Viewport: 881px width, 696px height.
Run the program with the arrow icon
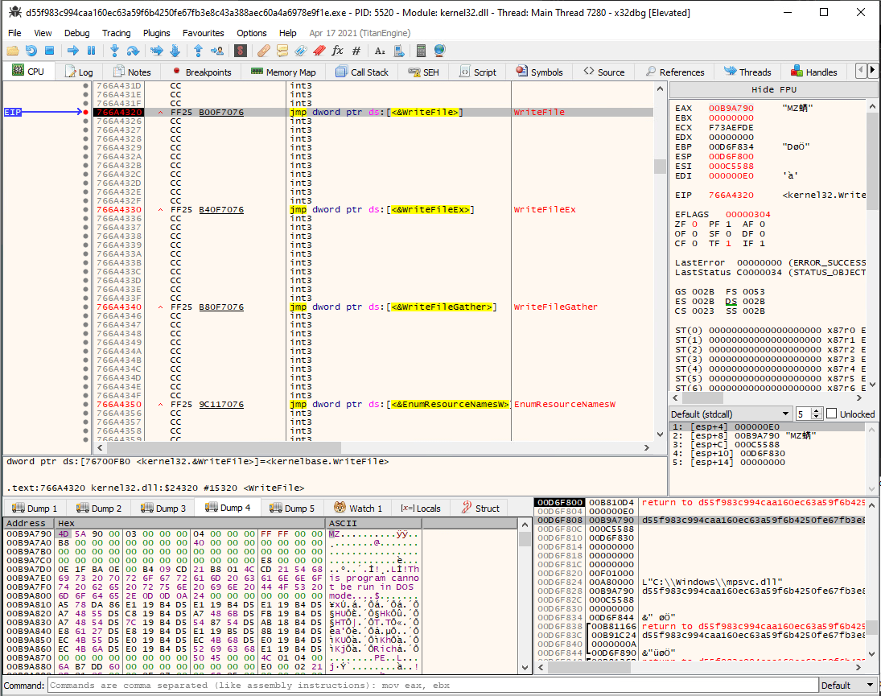pos(73,51)
